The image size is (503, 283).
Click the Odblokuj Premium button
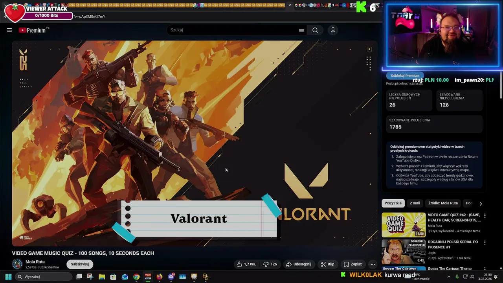click(x=405, y=75)
